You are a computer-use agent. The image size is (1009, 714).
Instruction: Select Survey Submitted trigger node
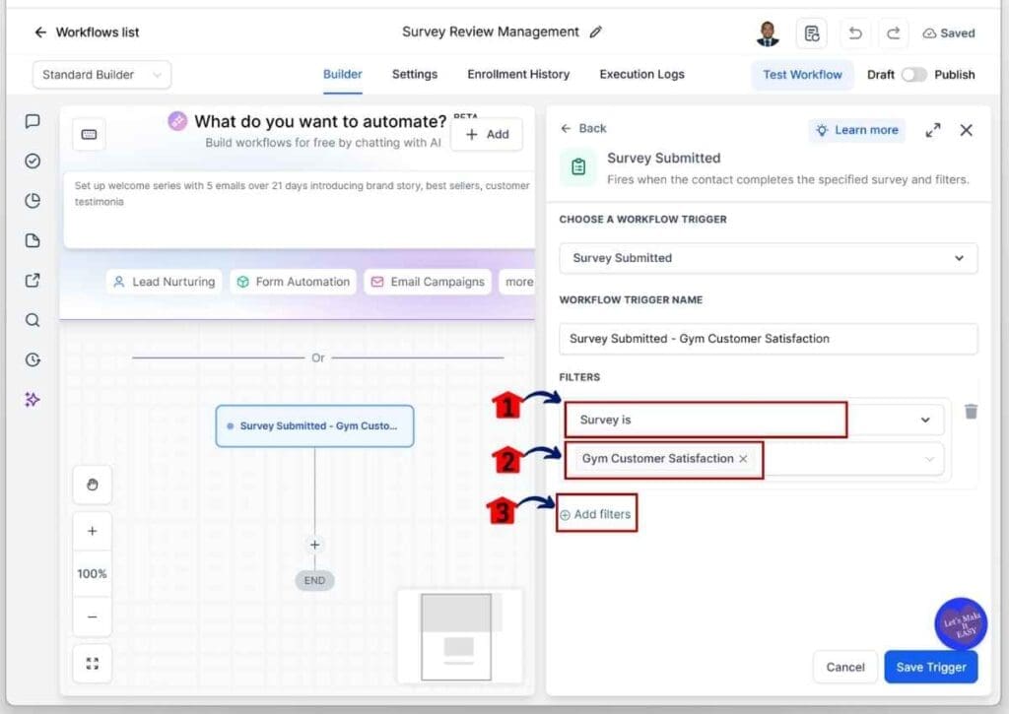(x=314, y=425)
